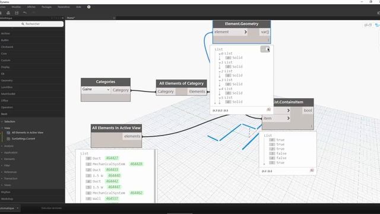The width and height of the screenshot is (380, 214).
Task: Click the Elements output port
Action: pos(197,92)
